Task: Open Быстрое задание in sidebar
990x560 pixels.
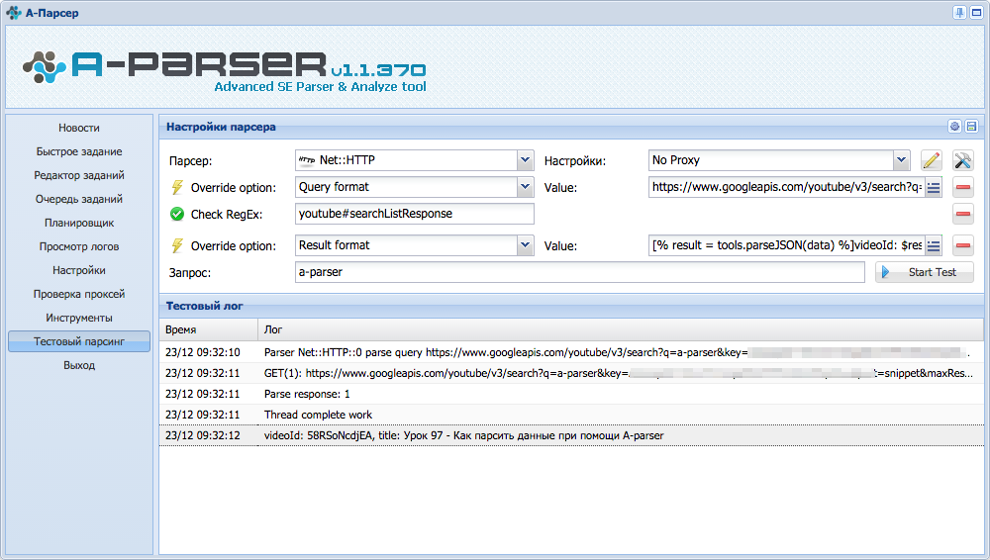Action: point(79,151)
